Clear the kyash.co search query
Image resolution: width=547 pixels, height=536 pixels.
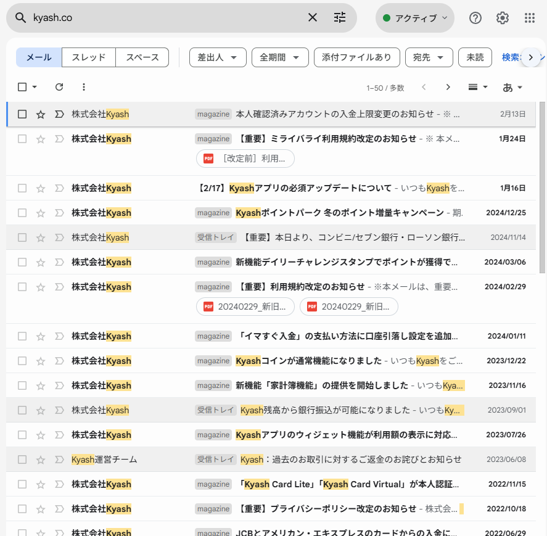313,17
